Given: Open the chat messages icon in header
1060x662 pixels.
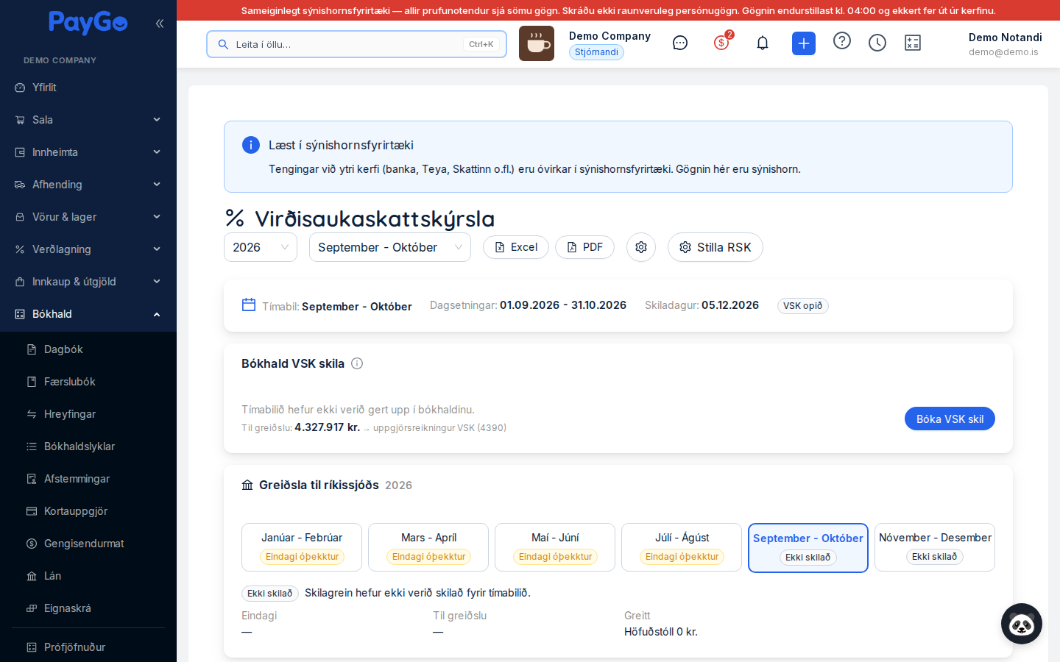Looking at the screenshot, I should pyautogui.click(x=680, y=43).
